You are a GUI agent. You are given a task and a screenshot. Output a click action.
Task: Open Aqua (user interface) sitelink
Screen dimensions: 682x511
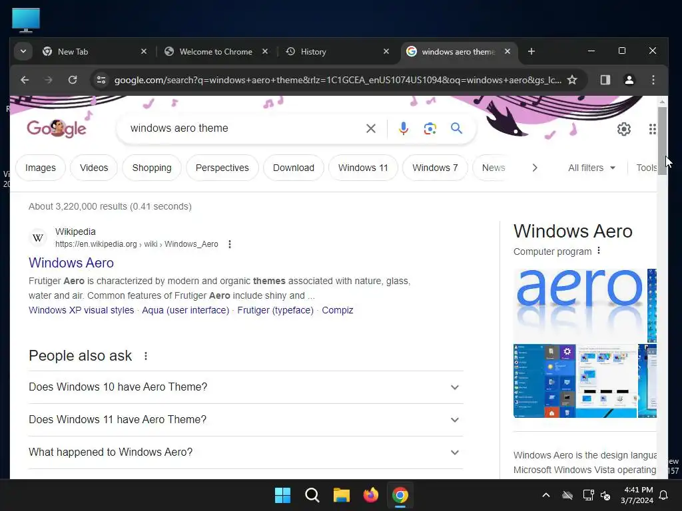coord(186,310)
